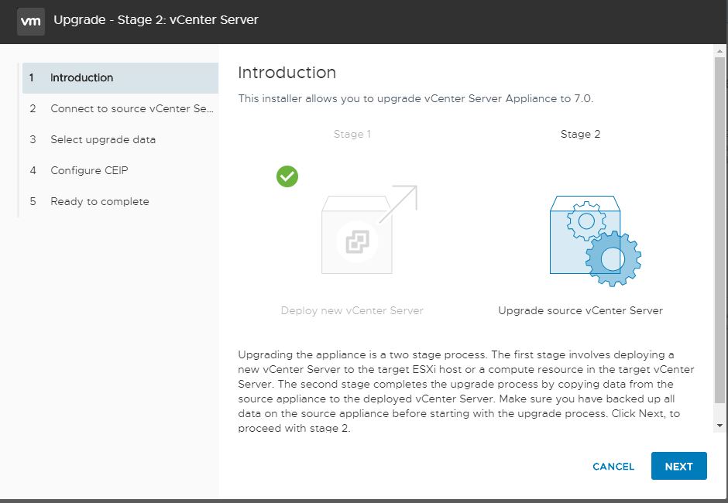Click the Stage 1 label
The image size is (728, 503).
click(352, 134)
